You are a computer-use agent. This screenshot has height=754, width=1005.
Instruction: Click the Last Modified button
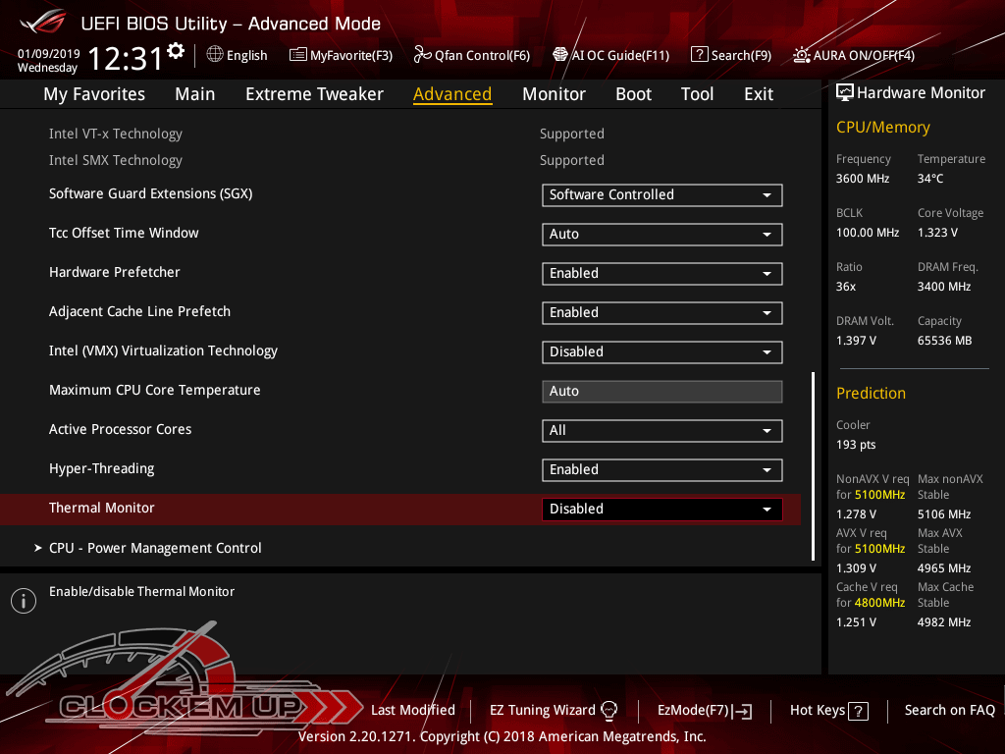[413, 711]
